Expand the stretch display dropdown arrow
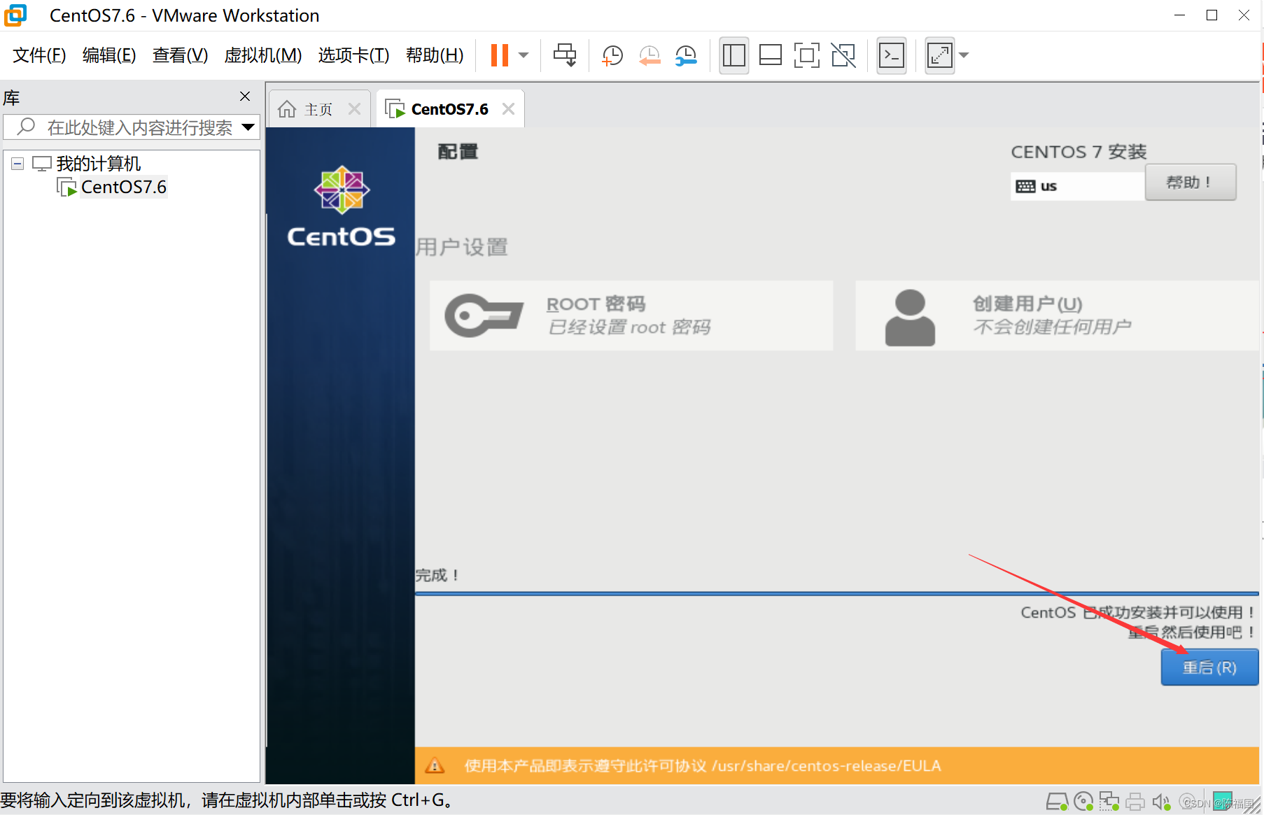1264x815 pixels. [964, 55]
